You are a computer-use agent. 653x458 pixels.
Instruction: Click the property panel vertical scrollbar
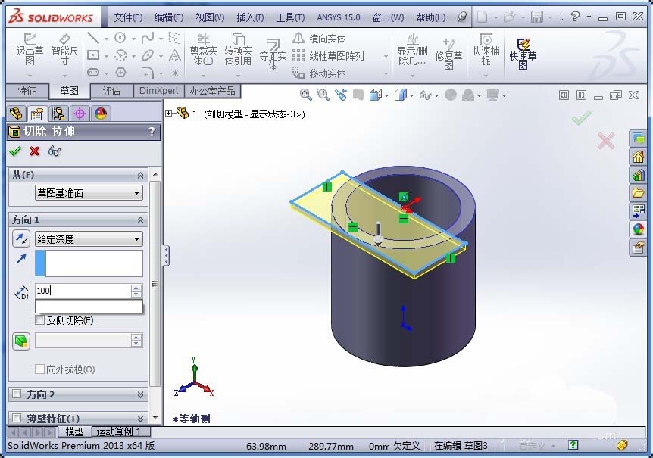(155, 284)
